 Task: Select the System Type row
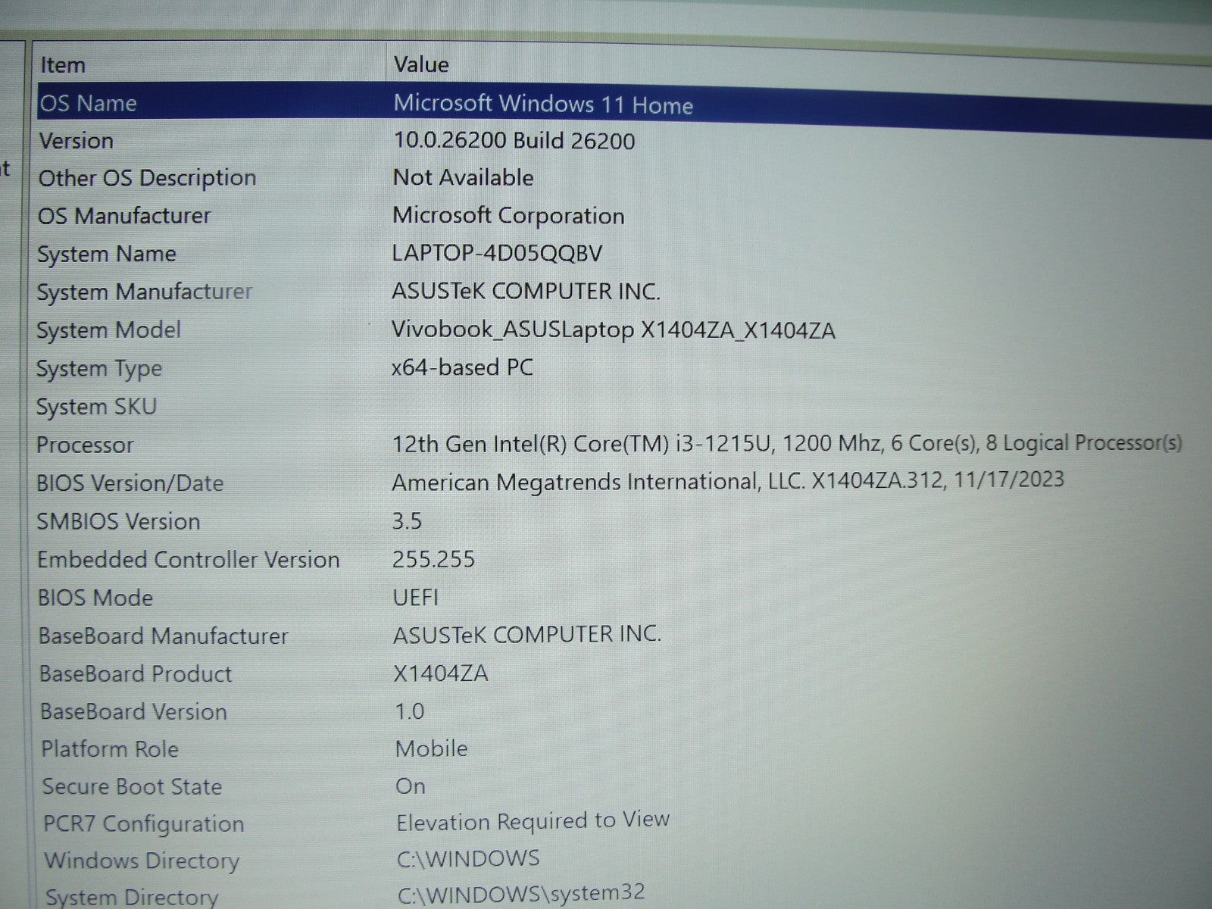pyautogui.click(x=99, y=369)
